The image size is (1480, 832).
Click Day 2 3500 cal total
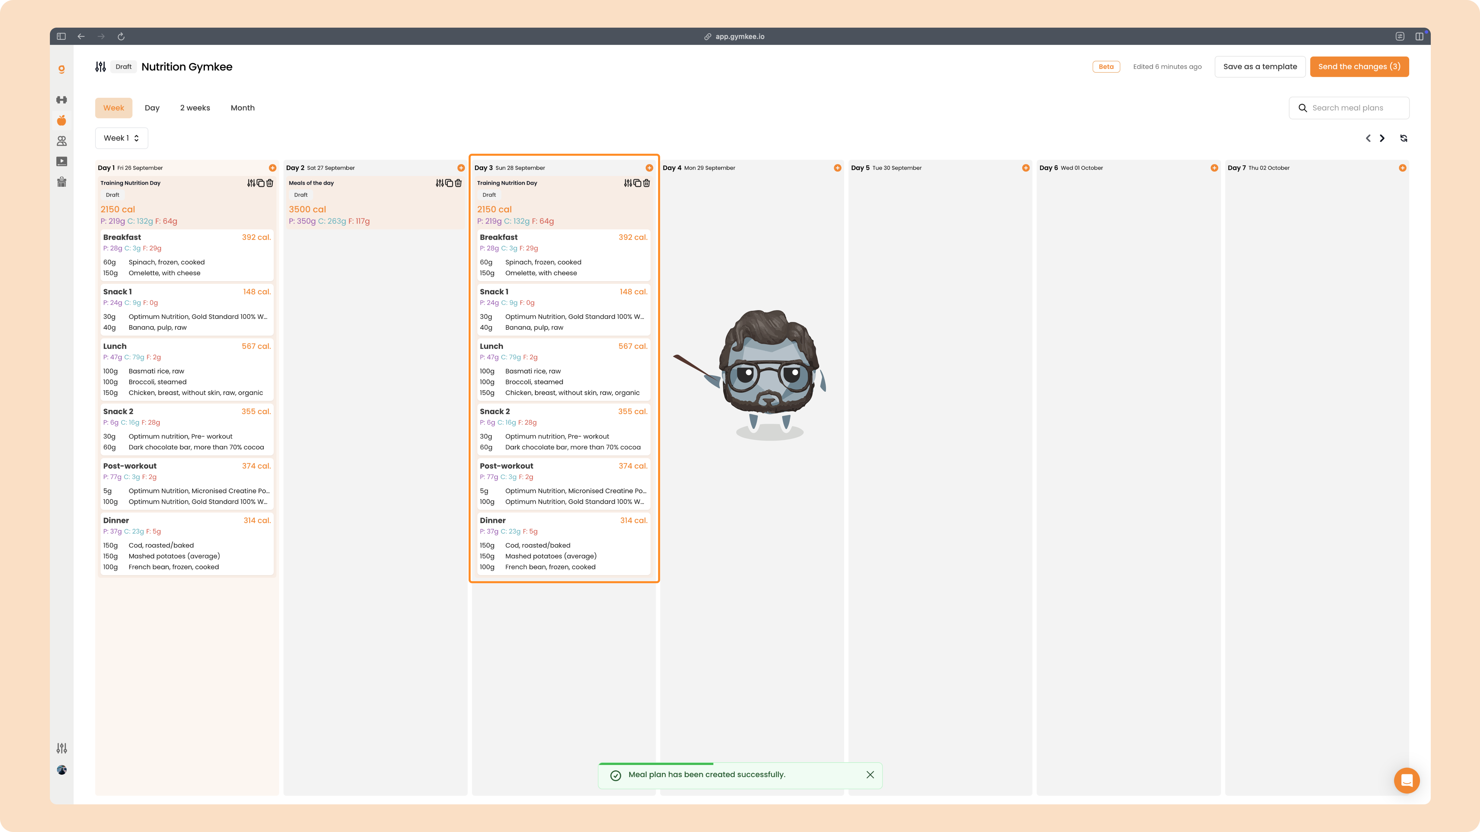[x=307, y=209]
